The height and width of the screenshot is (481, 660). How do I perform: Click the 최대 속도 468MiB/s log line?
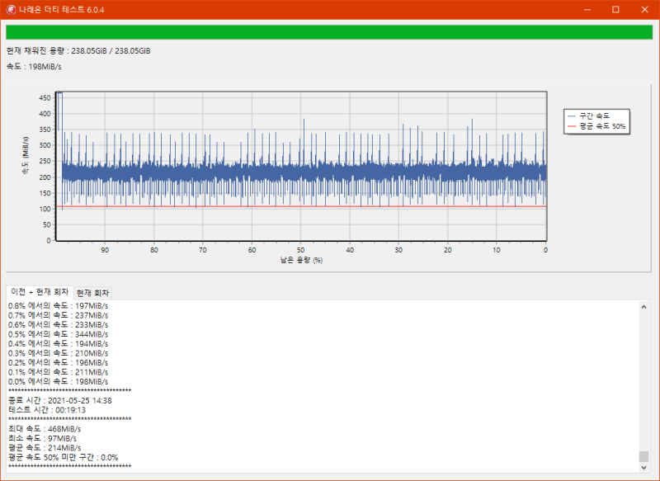[x=45, y=429]
